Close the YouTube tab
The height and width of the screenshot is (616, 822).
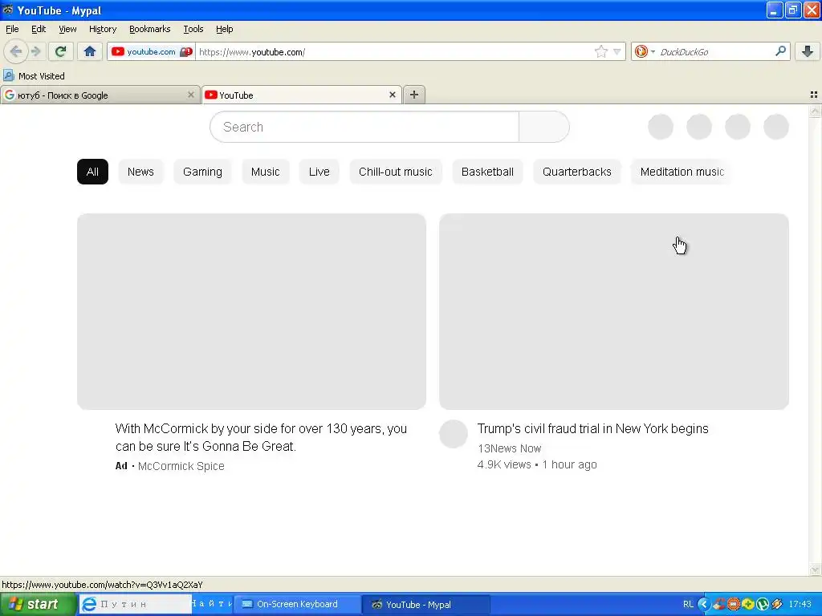click(x=392, y=95)
